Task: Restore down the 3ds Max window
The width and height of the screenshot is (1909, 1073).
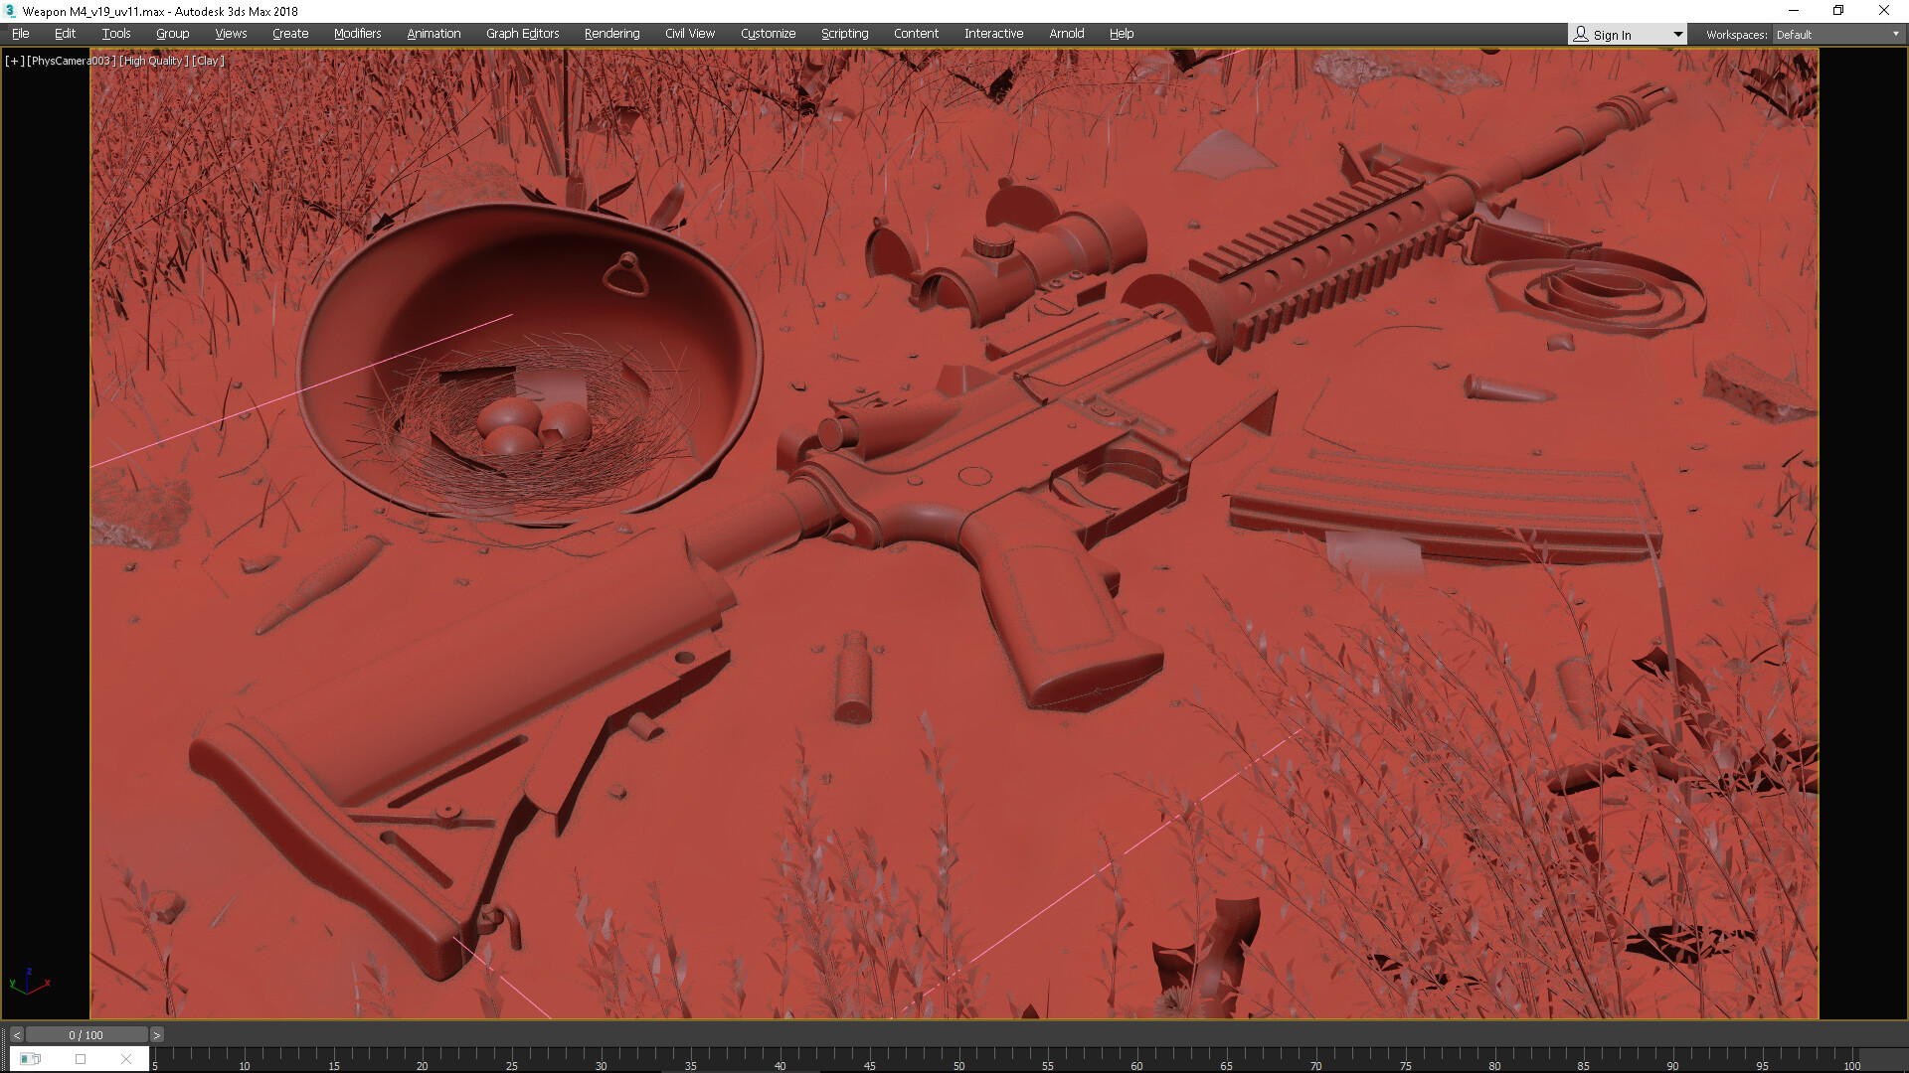Action: pos(1838,11)
